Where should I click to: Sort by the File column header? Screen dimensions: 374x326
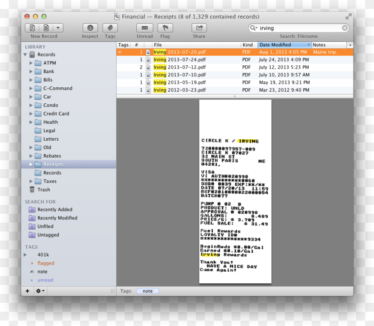coord(196,45)
